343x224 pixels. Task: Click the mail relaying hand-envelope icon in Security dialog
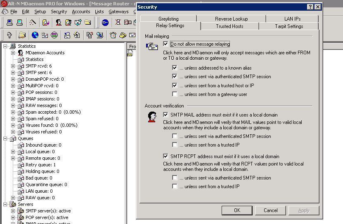click(152, 46)
